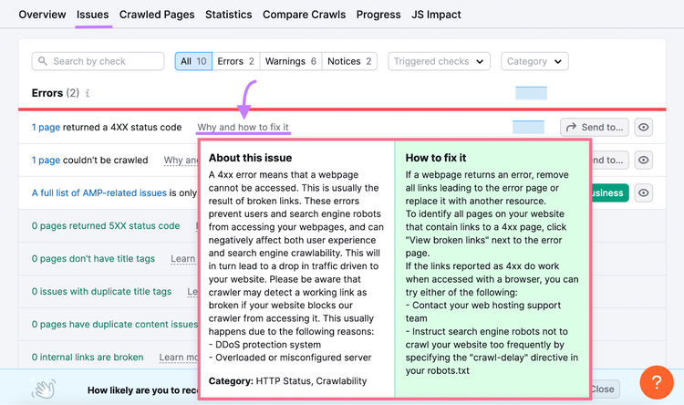Select the Issues tab
The height and width of the screenshot is (405, 684).
click(x=92, y=15)
